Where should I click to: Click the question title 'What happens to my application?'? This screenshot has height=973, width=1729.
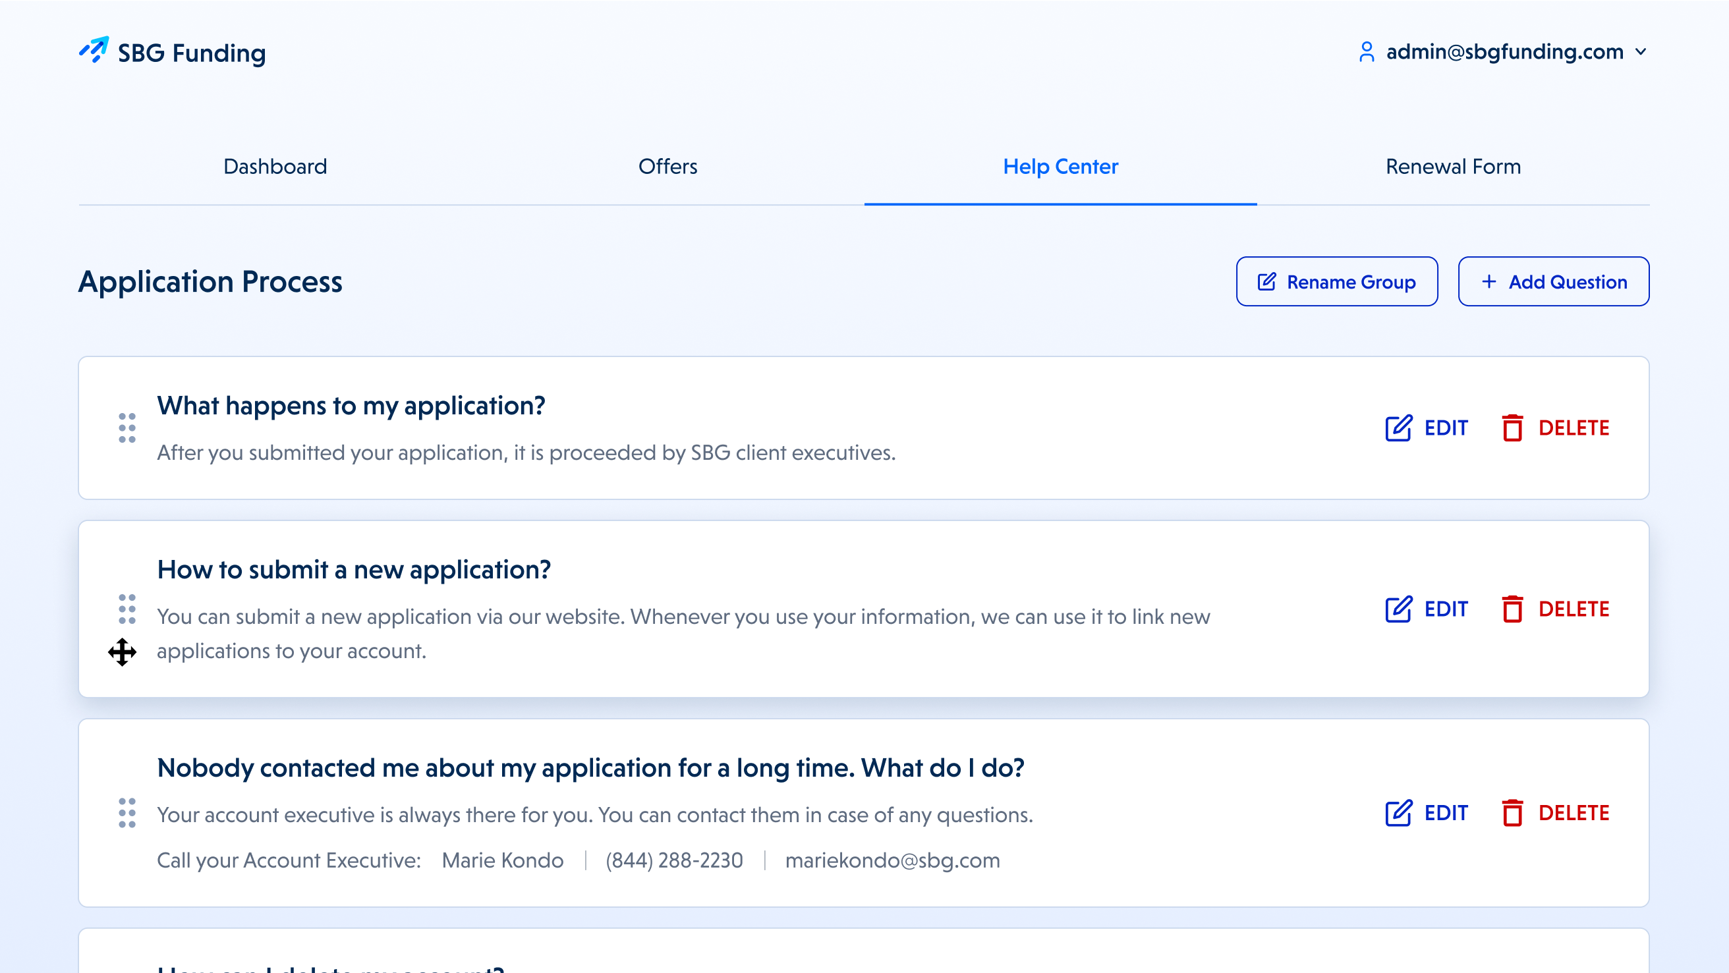coord(351,406)
